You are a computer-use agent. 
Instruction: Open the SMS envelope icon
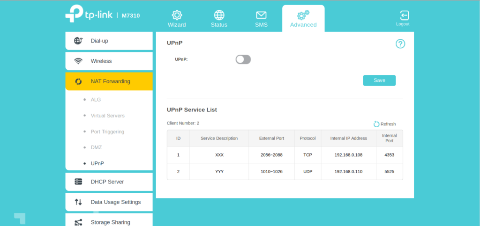click(x=261, y=15)
